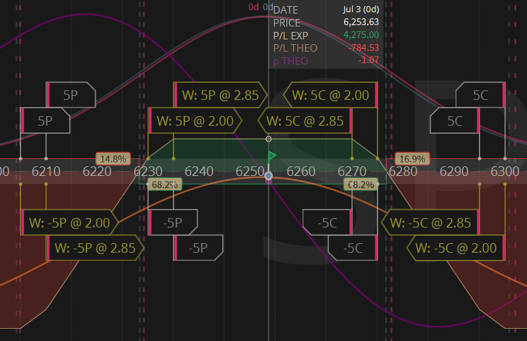This screenshot has height=341, width=527.
Task: Click the 6220 price axis label
Action: pyautogui.click(x=97, y=171)
